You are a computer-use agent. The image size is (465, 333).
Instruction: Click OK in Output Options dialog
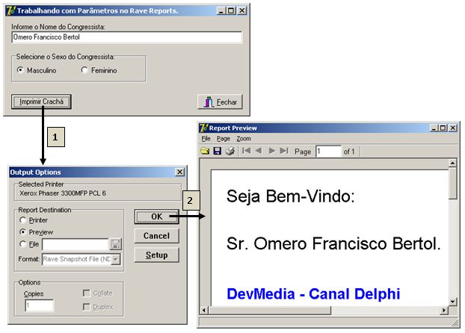(x=156, y=217)
